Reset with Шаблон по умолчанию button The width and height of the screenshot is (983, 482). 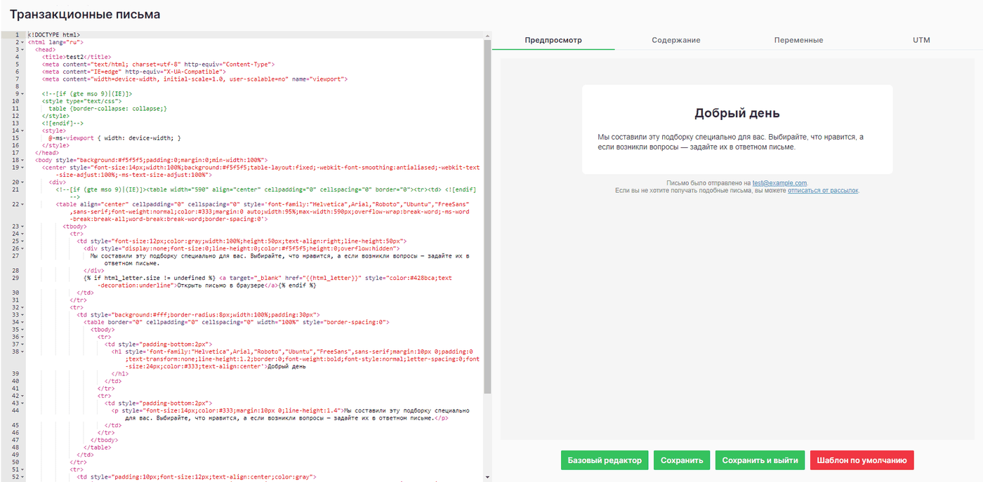tap(862, 460)
